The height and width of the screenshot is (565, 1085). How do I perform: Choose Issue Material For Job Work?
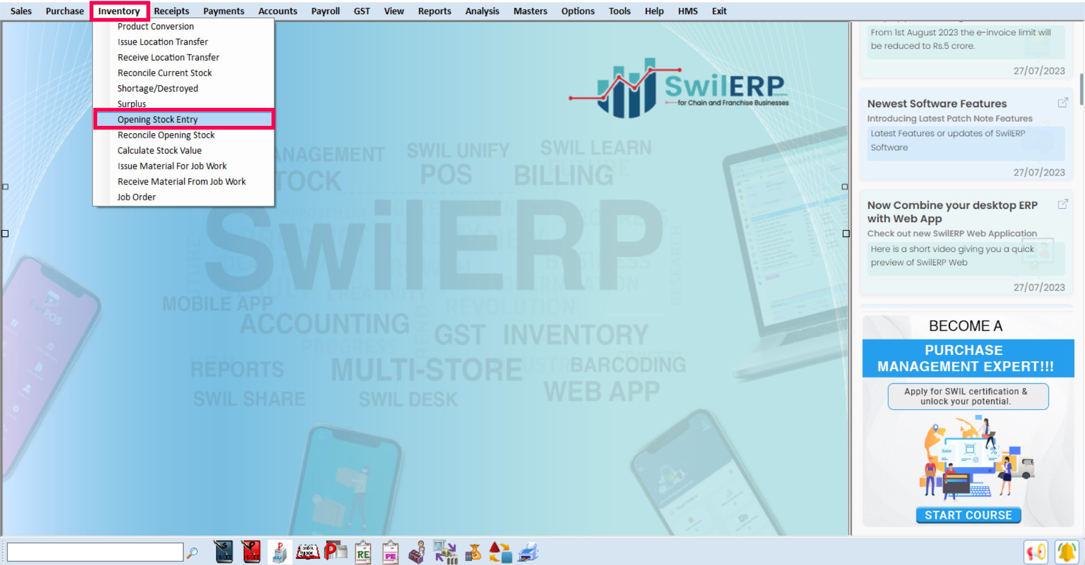[184, 166]
